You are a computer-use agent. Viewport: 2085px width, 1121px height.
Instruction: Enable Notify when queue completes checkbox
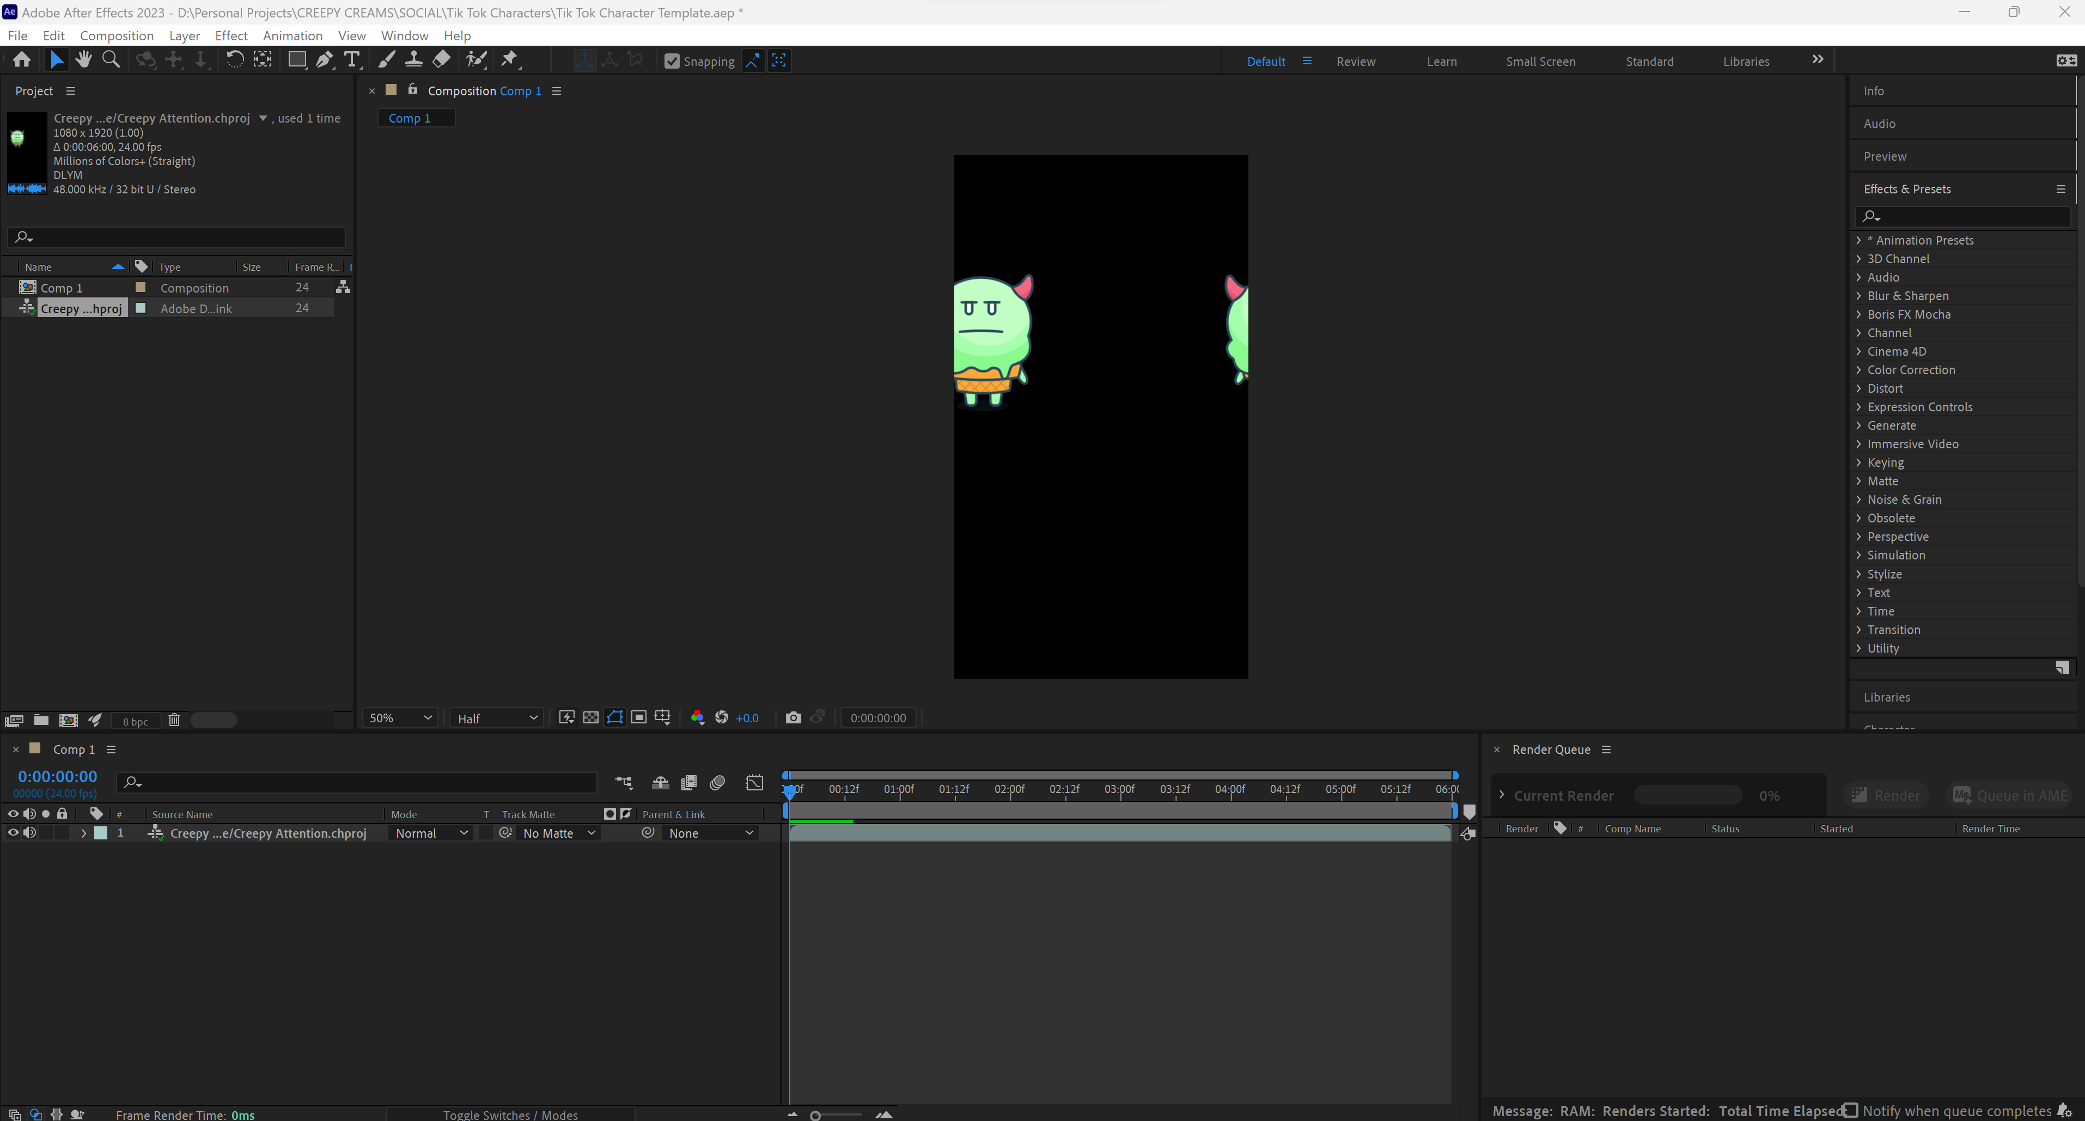[x=1850, y=1111]
